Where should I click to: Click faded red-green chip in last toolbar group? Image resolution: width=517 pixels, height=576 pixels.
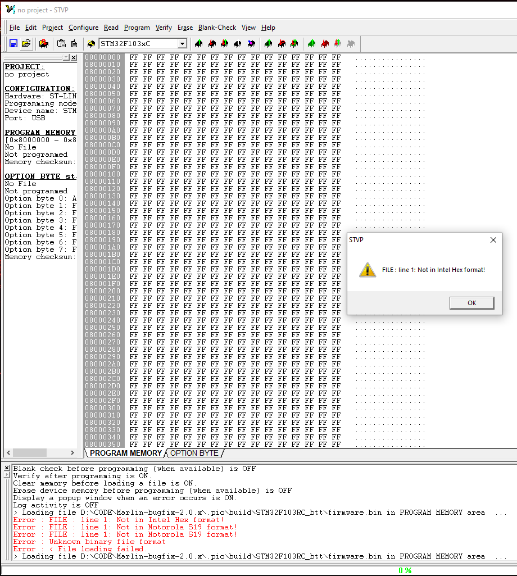[338, 44]
